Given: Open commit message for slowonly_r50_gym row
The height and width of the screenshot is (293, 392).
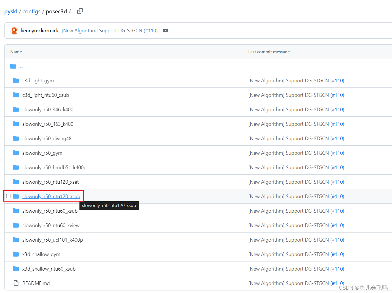Looking at the screenshot, I should [289, 153].
